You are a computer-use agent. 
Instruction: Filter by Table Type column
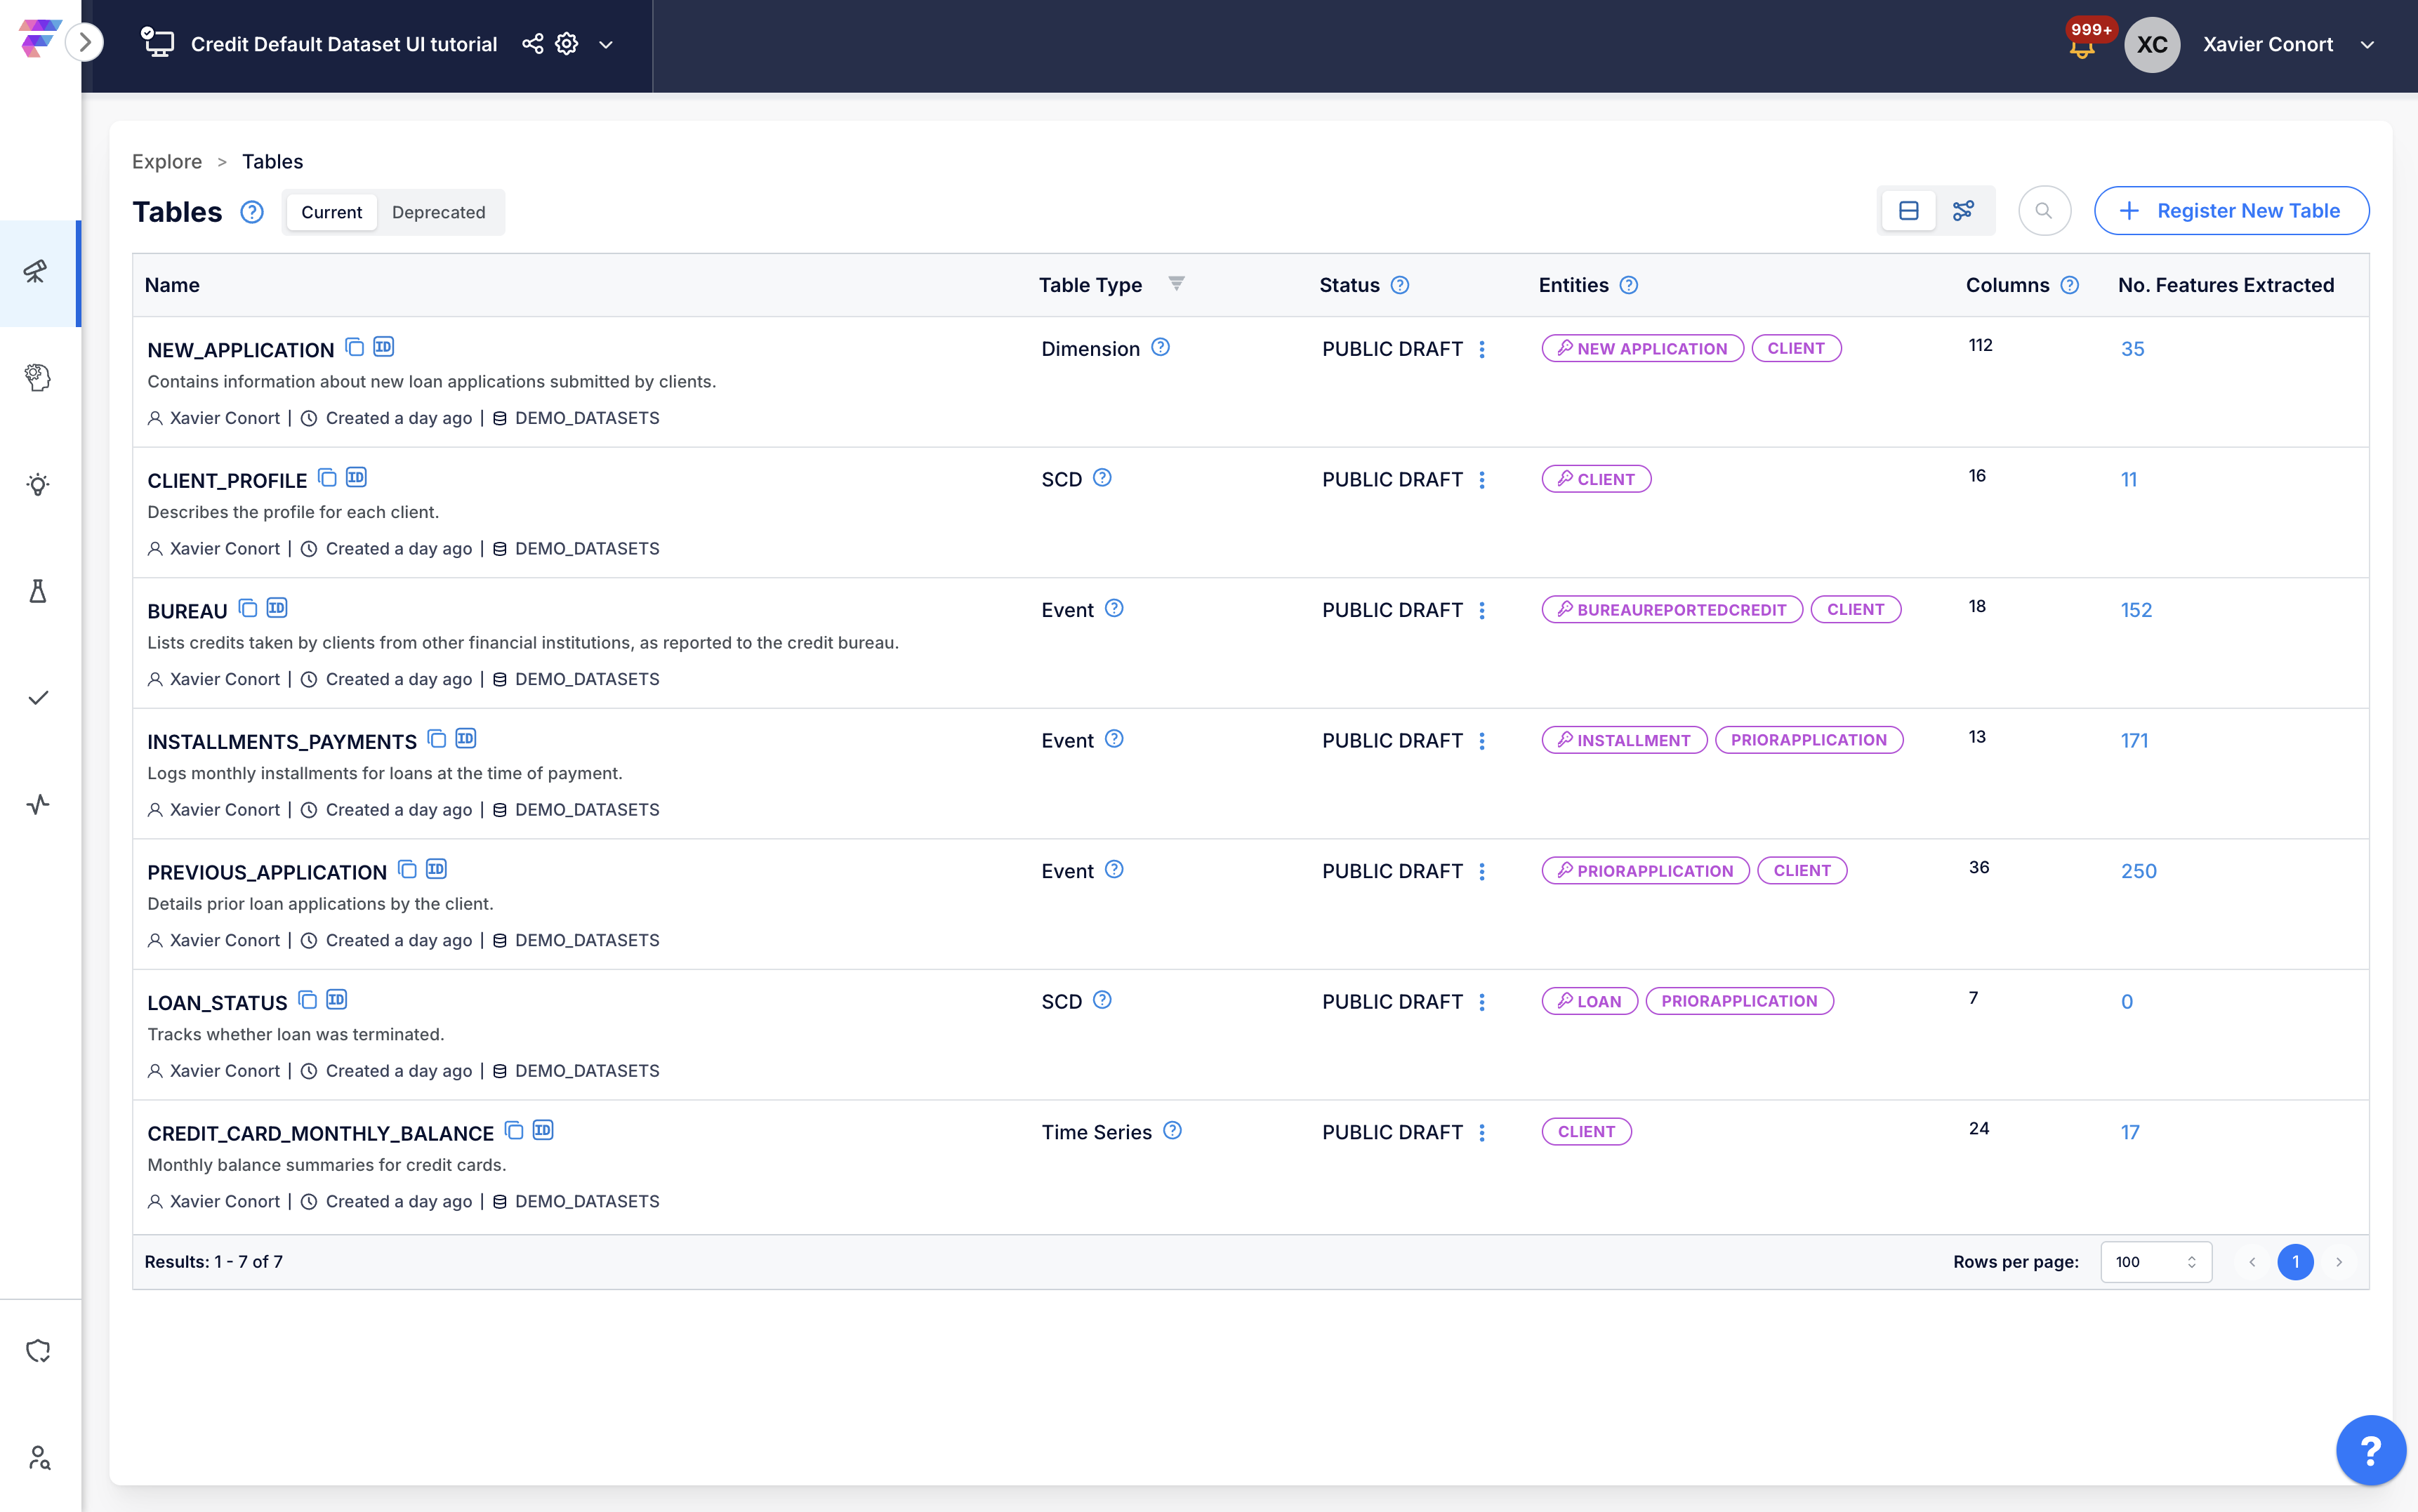tap(1176, 284)
